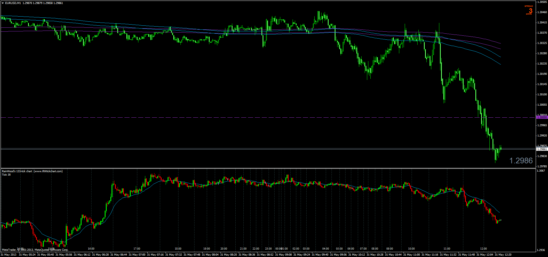Screen dimensions: 548x257
Task: Click the orange SPREAD 3 points indicator
Action: coord(529,10)
